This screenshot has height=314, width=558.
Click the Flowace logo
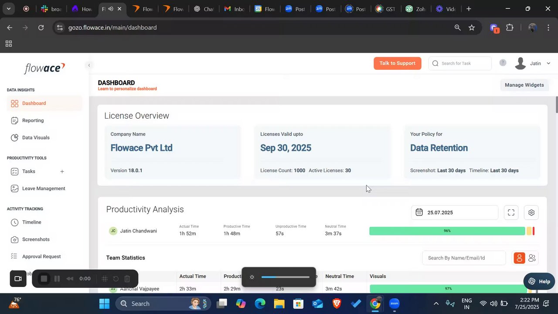(x=44, y=68)
